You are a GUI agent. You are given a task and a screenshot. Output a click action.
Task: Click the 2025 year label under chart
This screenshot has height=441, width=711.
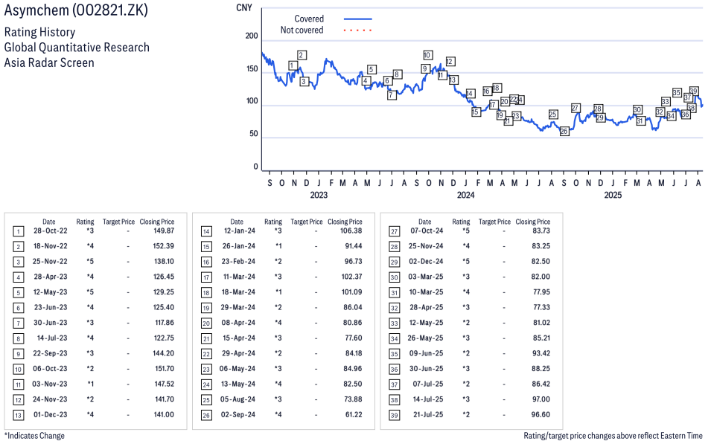tap(613, 195)
